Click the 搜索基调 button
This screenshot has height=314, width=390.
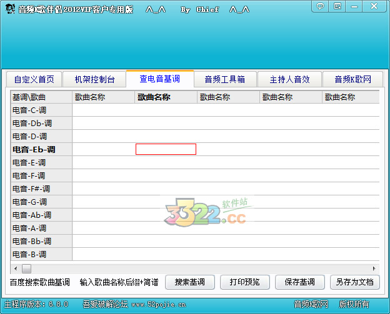(x=190, y=282)
